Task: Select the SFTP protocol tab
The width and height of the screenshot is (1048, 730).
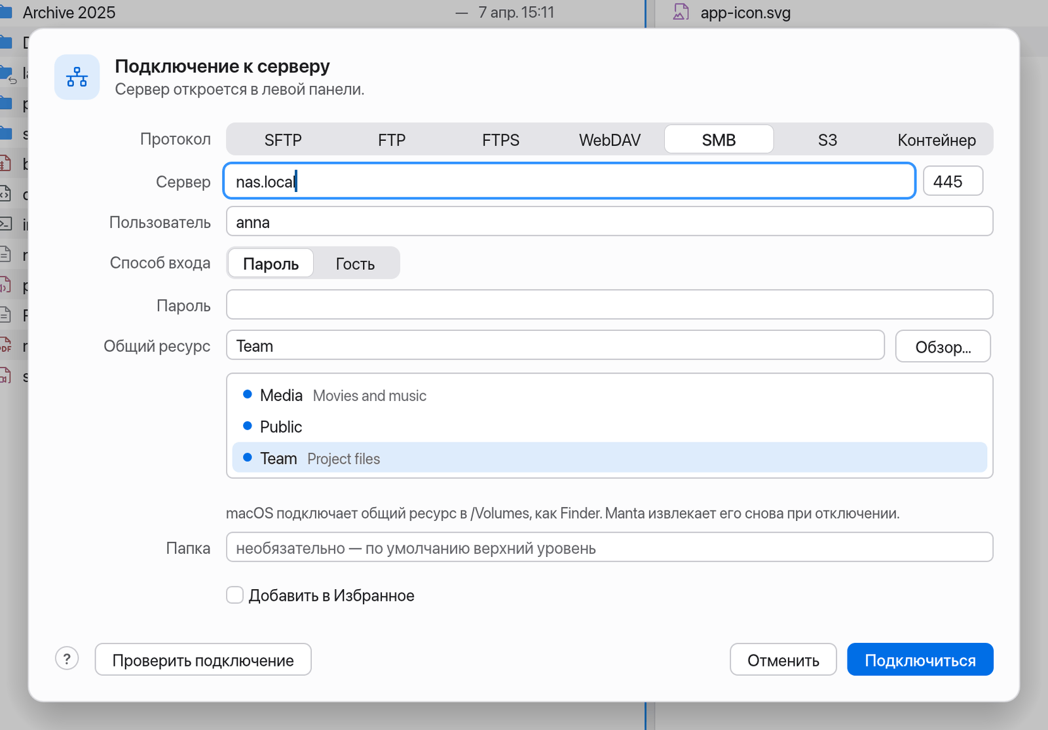Action: click(x=283, y=140)
